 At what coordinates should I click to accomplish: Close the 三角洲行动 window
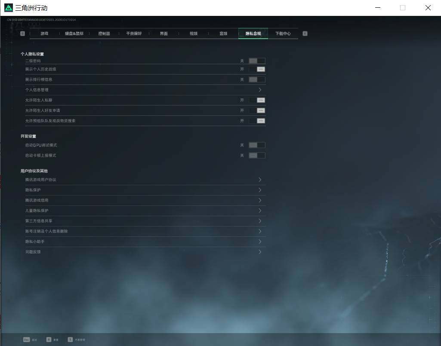(x=428, y=8)
